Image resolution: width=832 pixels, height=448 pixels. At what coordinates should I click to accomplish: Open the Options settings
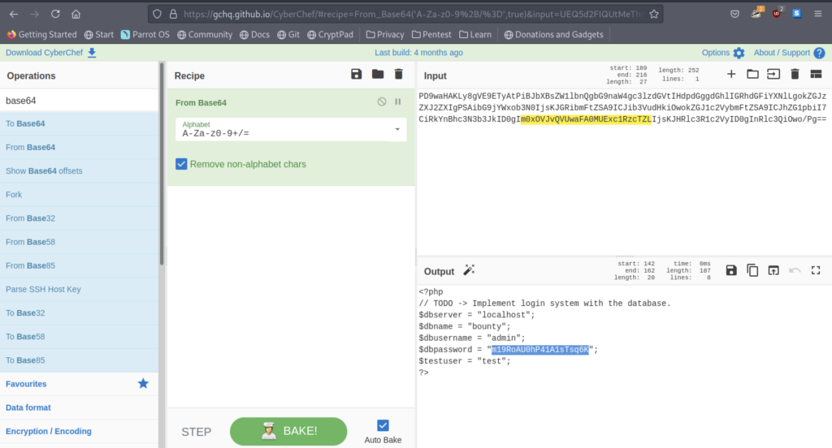click(722, 53)
